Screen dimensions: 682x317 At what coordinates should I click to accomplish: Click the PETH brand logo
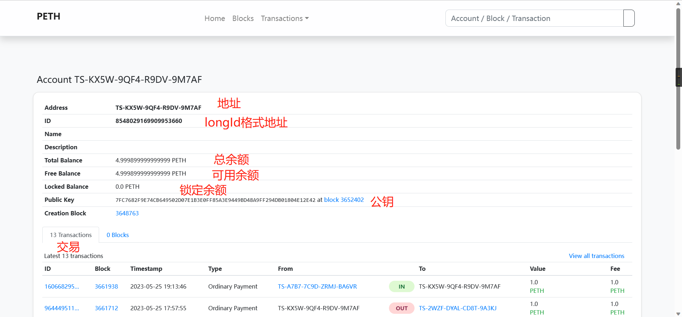coord(48,16)
